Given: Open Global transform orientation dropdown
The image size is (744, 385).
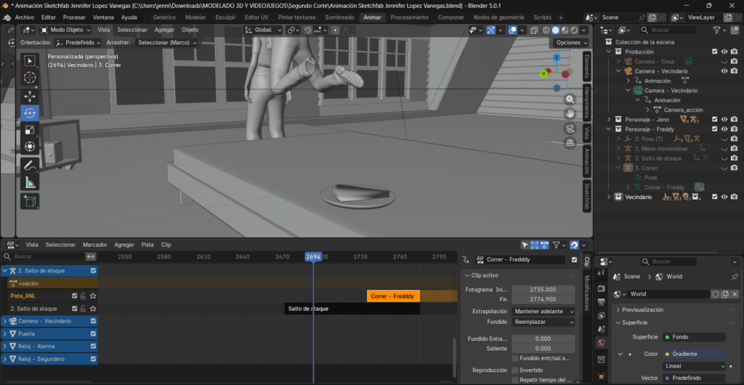Looking at the screenshot, I should click(x=263, y=30).
